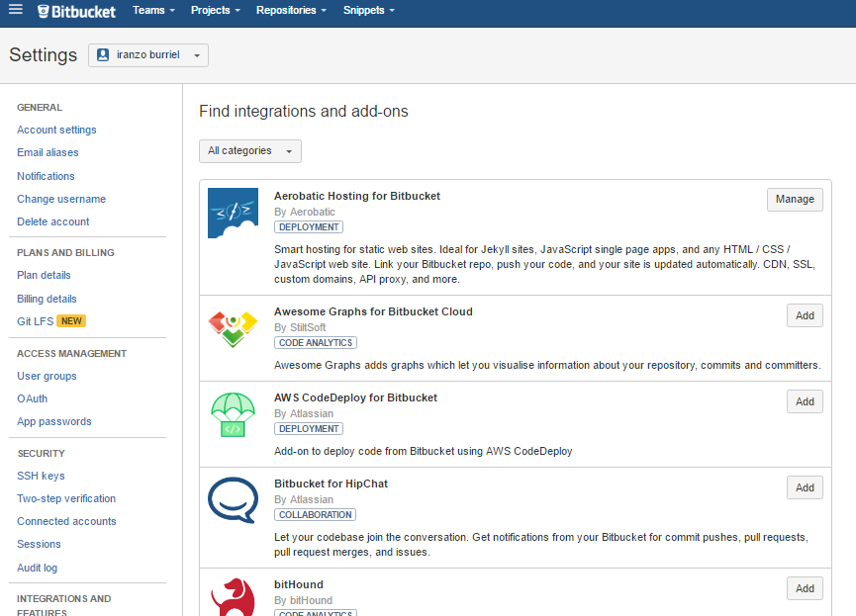Open Git LFS settings page
The width and height of the screenshot is (856, 616).
click(x=34, y=321)
